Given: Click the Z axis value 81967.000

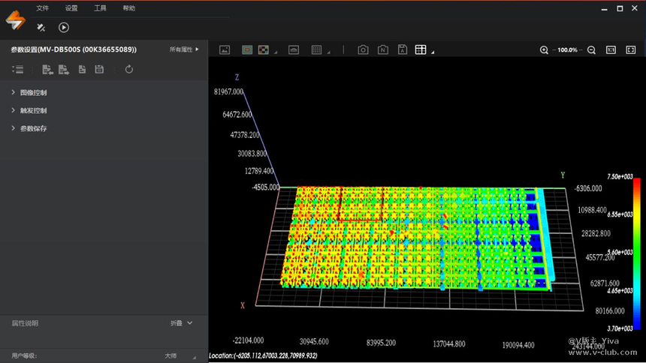Looking at the screenshot, I should coord(228,91).
